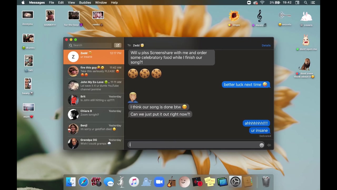Open the Help menu
Screen dimensions: 337x190
click(x=114, y=2)
